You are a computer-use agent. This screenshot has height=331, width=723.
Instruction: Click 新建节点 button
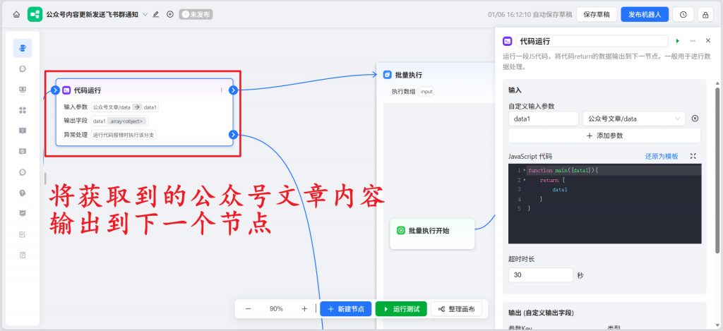346,309
